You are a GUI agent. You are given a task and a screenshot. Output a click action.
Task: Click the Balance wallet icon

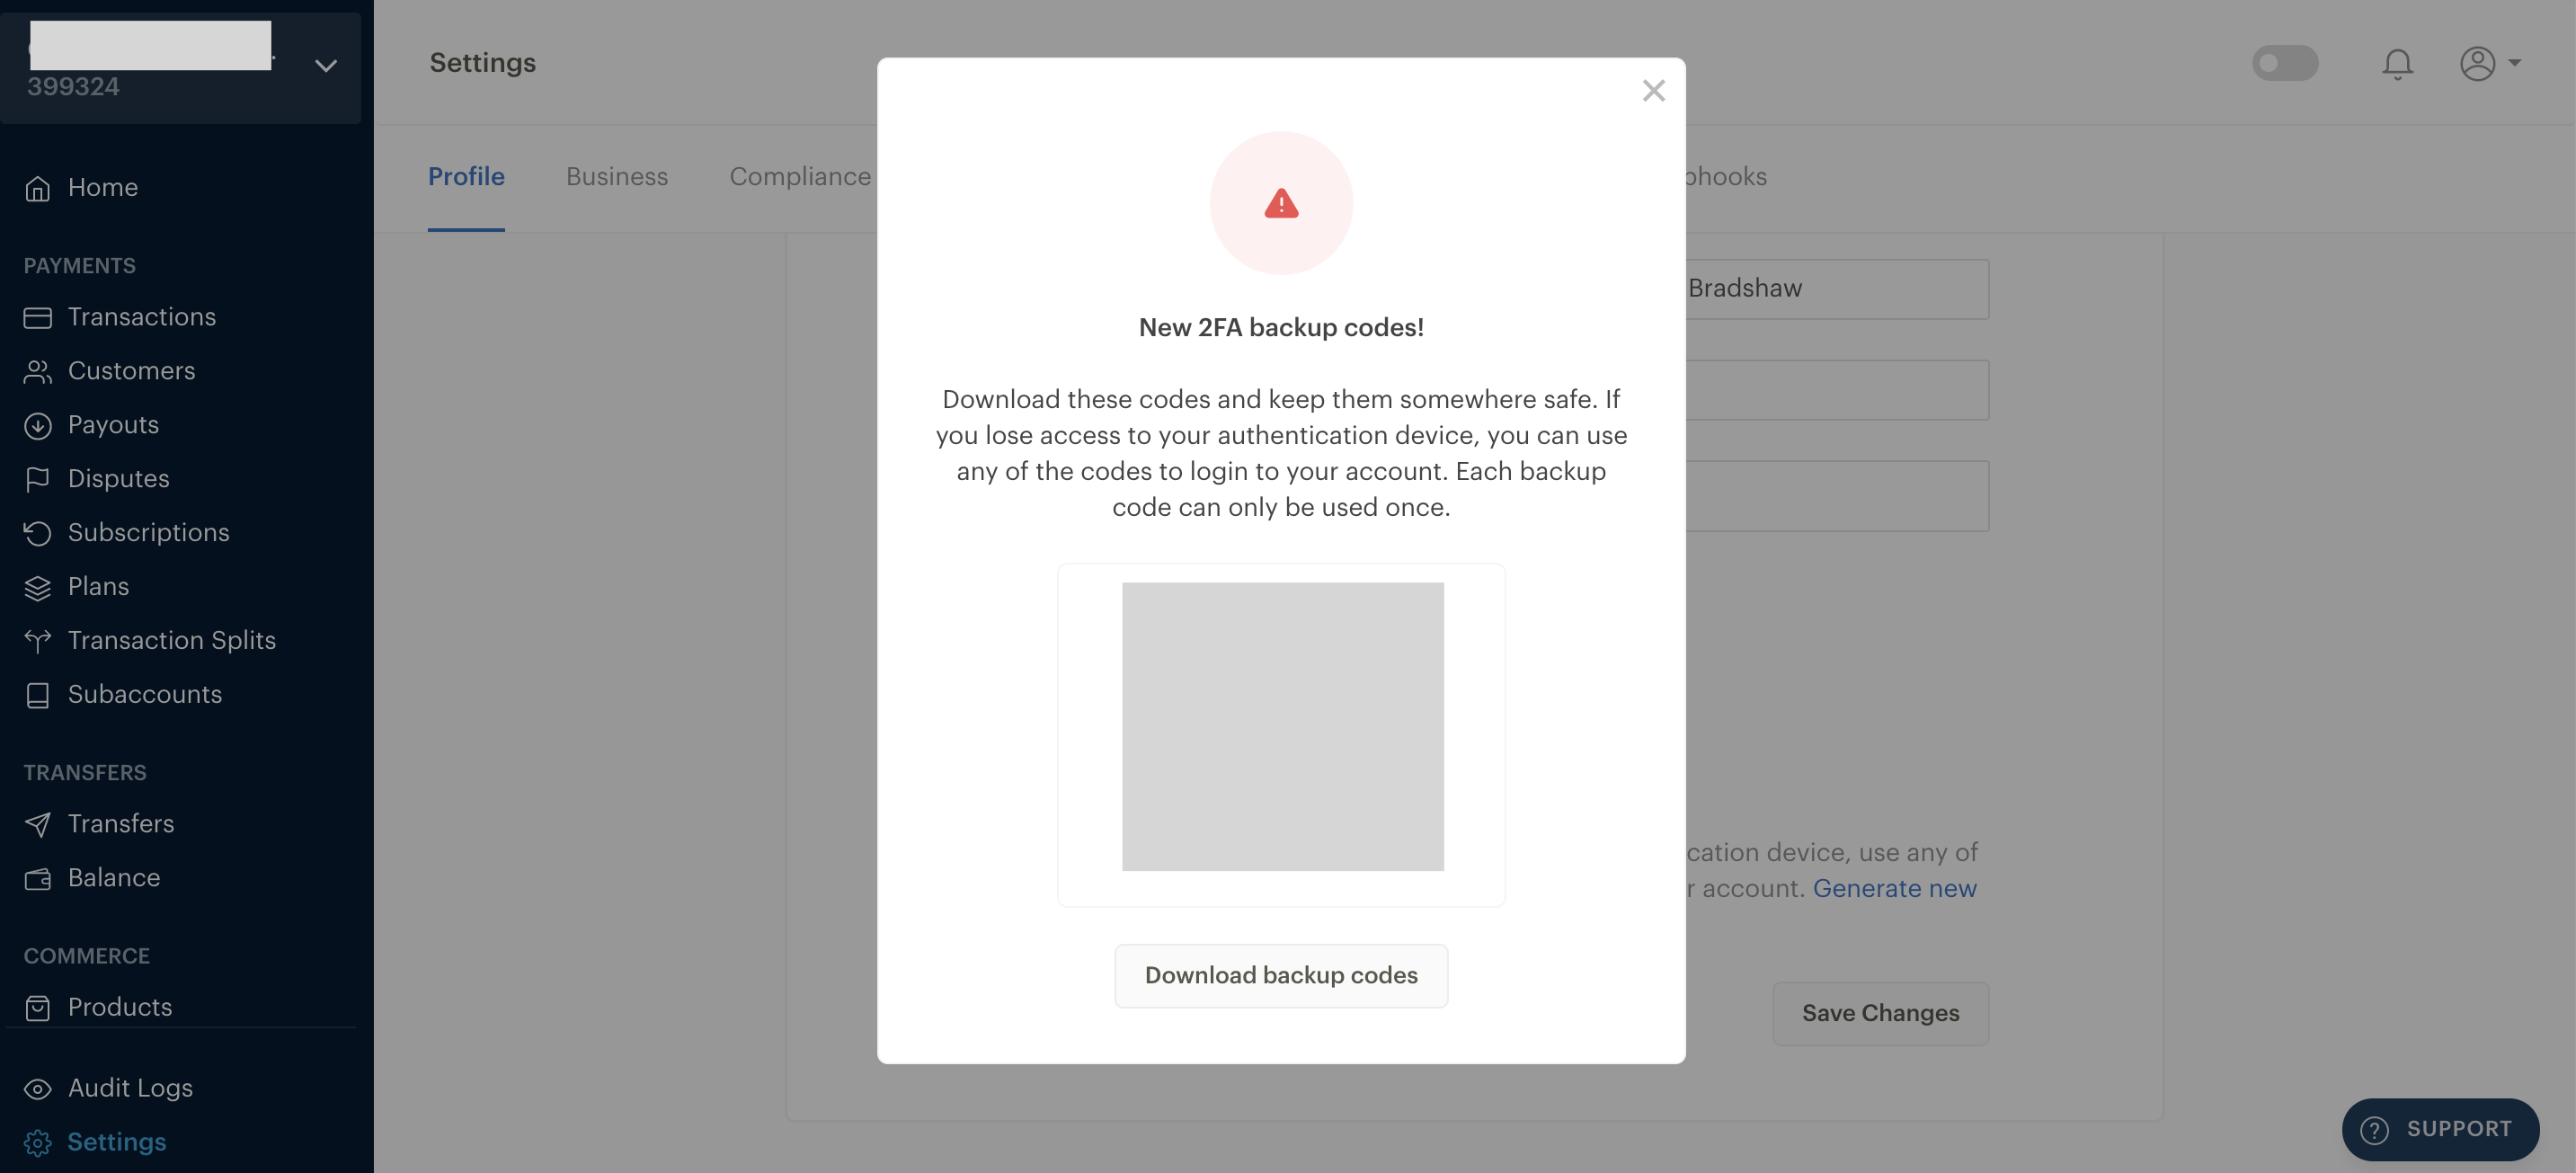(37, 878)
